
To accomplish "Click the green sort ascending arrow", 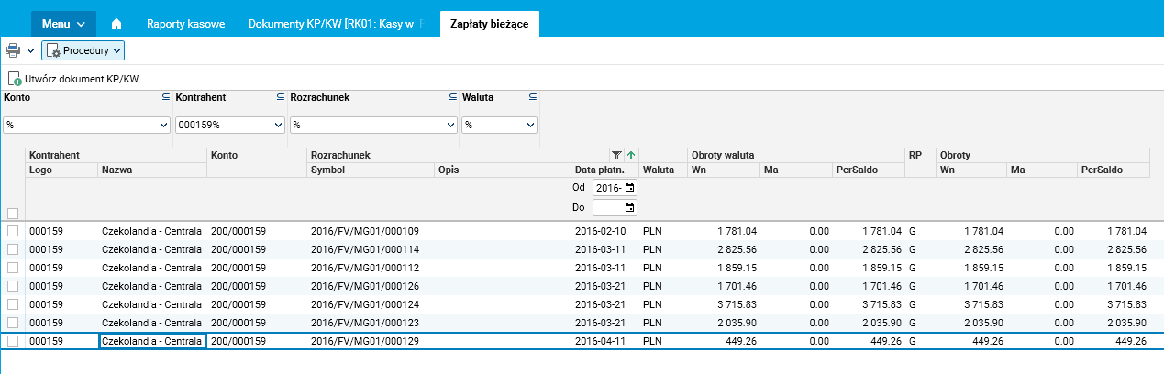I will [x=631, y=156].
